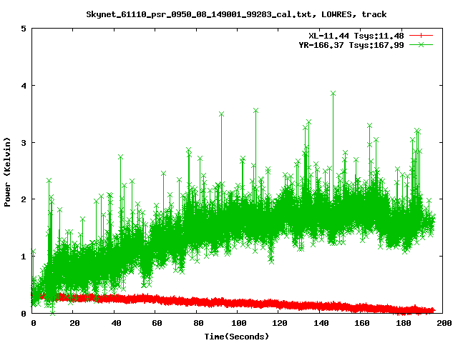The width and height of the screenshot is (458, 343).
Task: Click the Power (Kelvin) y-axis label
Action: (7, 171)
